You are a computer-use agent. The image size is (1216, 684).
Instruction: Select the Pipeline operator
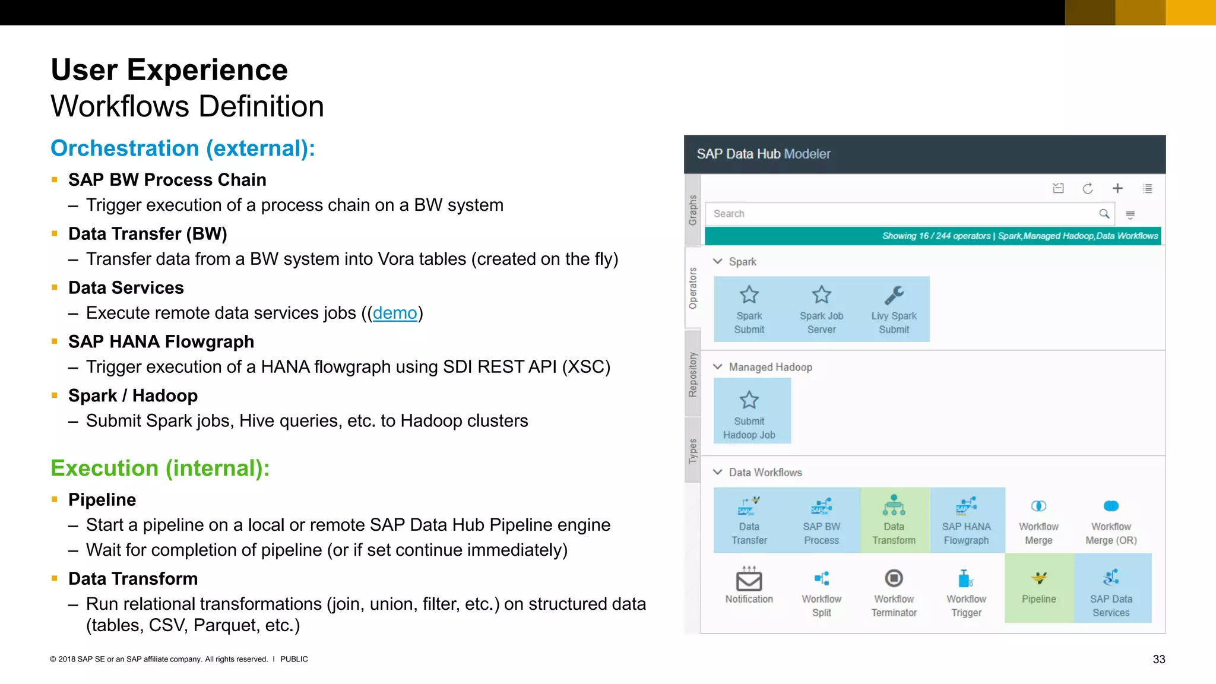(1039, 588)
